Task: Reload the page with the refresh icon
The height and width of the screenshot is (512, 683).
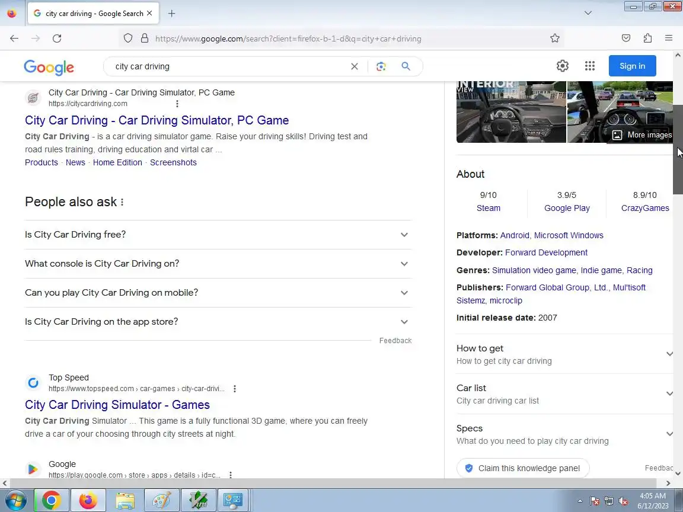Action: (57, 39)
